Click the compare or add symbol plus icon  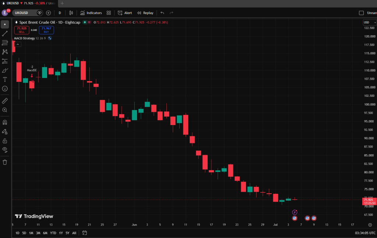(x=48, y=13)
